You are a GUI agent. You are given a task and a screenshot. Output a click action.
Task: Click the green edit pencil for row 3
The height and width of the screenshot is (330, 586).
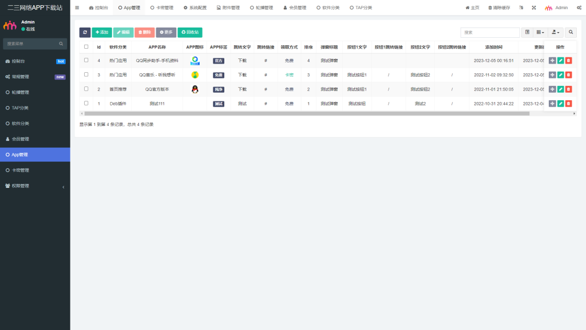560,74
